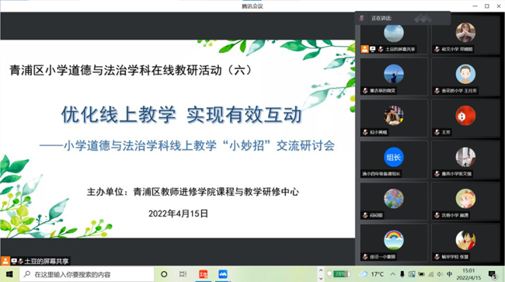This screenshot has width=505, height=282.
Task: Click the taskbar toolbar up arrow
Action: pos(321,271)
